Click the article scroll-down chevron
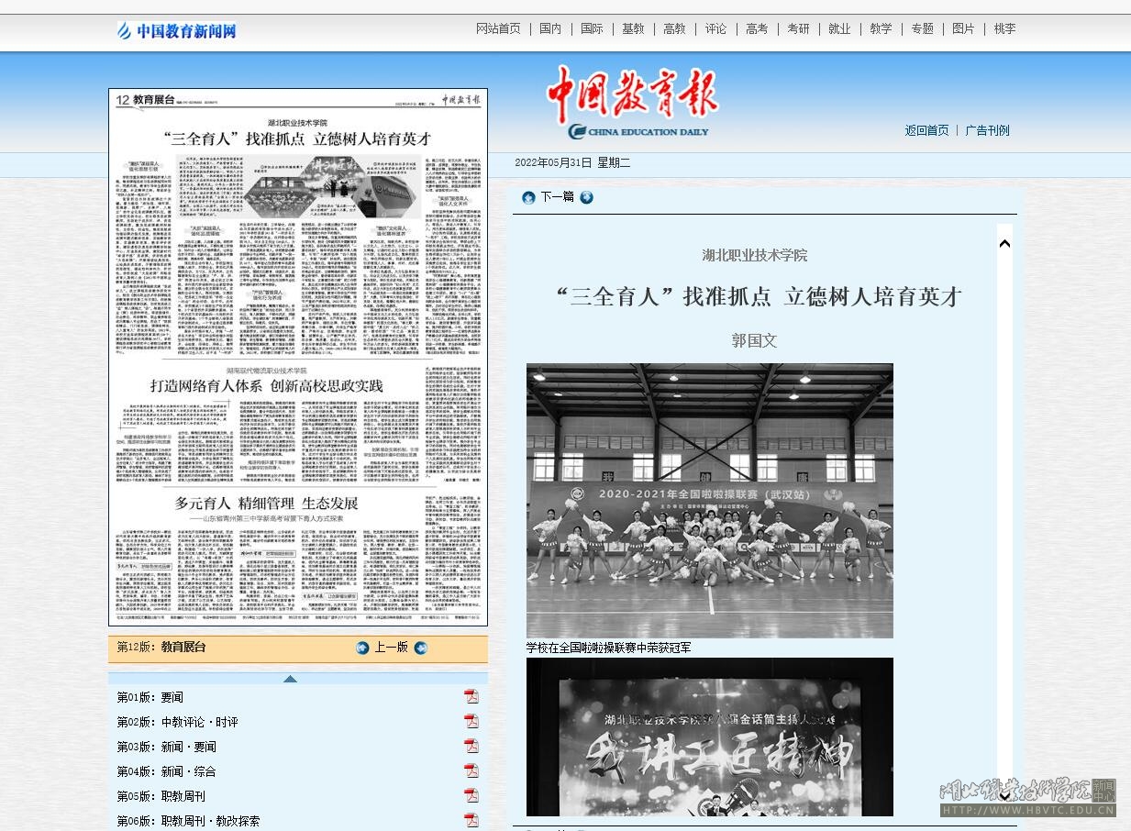The width and height of the screenshot is (1131, 831). (1004, 795)
